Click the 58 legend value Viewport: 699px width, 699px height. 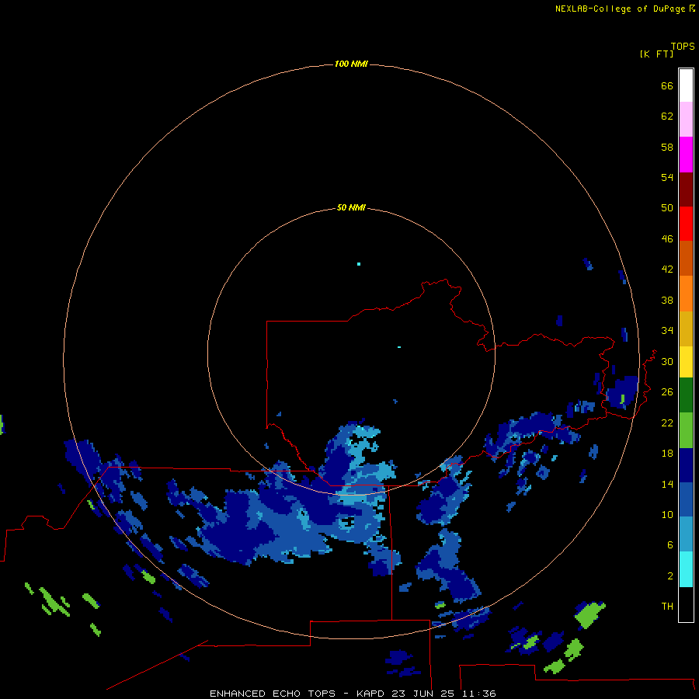[667, 147]
